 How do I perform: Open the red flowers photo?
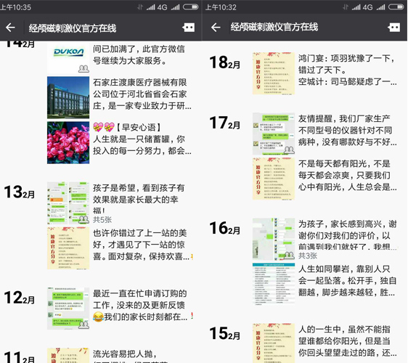[68, 142]
